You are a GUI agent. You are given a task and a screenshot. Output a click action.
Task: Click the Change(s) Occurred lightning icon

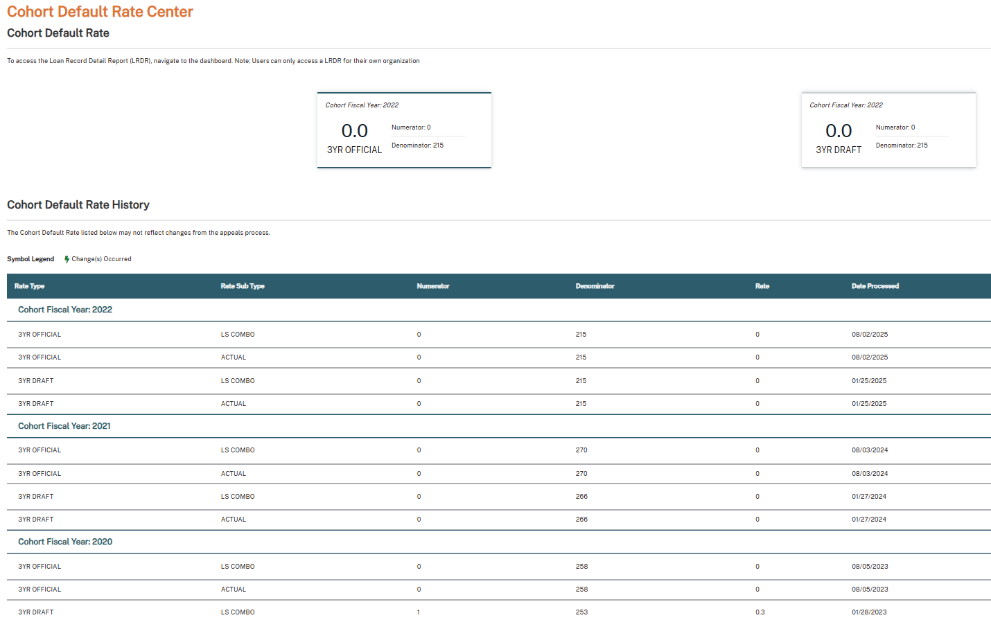67,259
